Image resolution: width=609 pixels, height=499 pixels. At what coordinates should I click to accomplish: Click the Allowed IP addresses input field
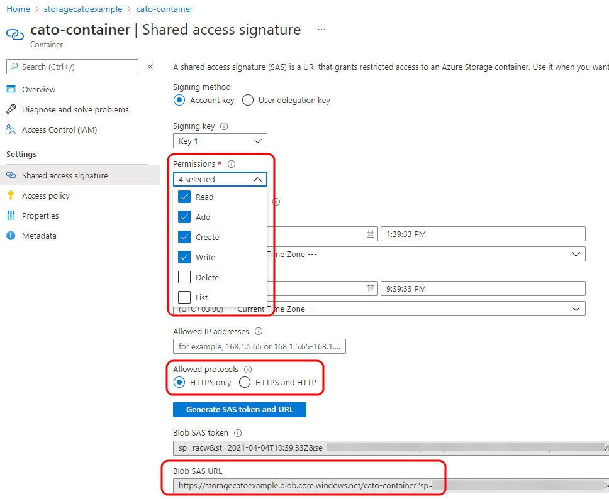click(259, 346)
